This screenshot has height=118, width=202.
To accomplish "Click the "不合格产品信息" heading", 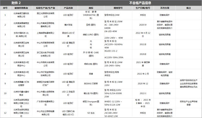I will [x=140, y=3].
